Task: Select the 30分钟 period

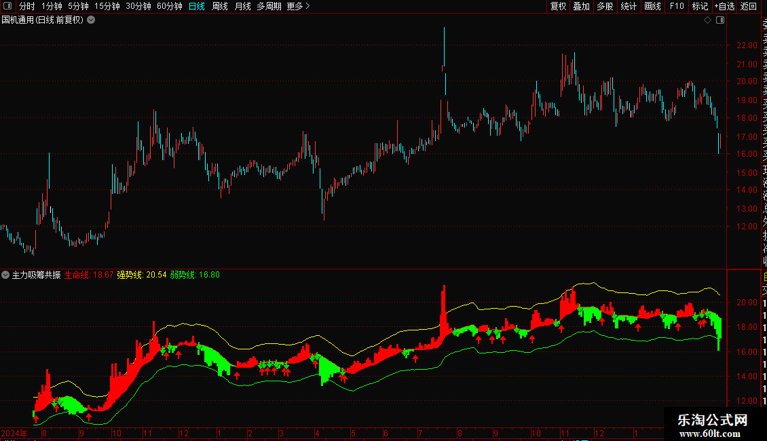Action: [x=138, y=6]
